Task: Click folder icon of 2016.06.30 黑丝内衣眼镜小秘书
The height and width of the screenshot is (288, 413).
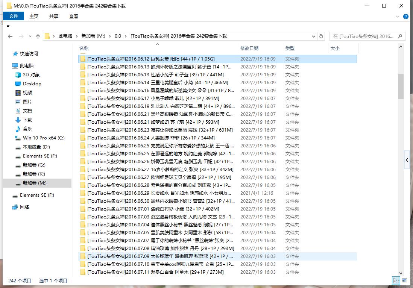Action: (x=83, y=201)
